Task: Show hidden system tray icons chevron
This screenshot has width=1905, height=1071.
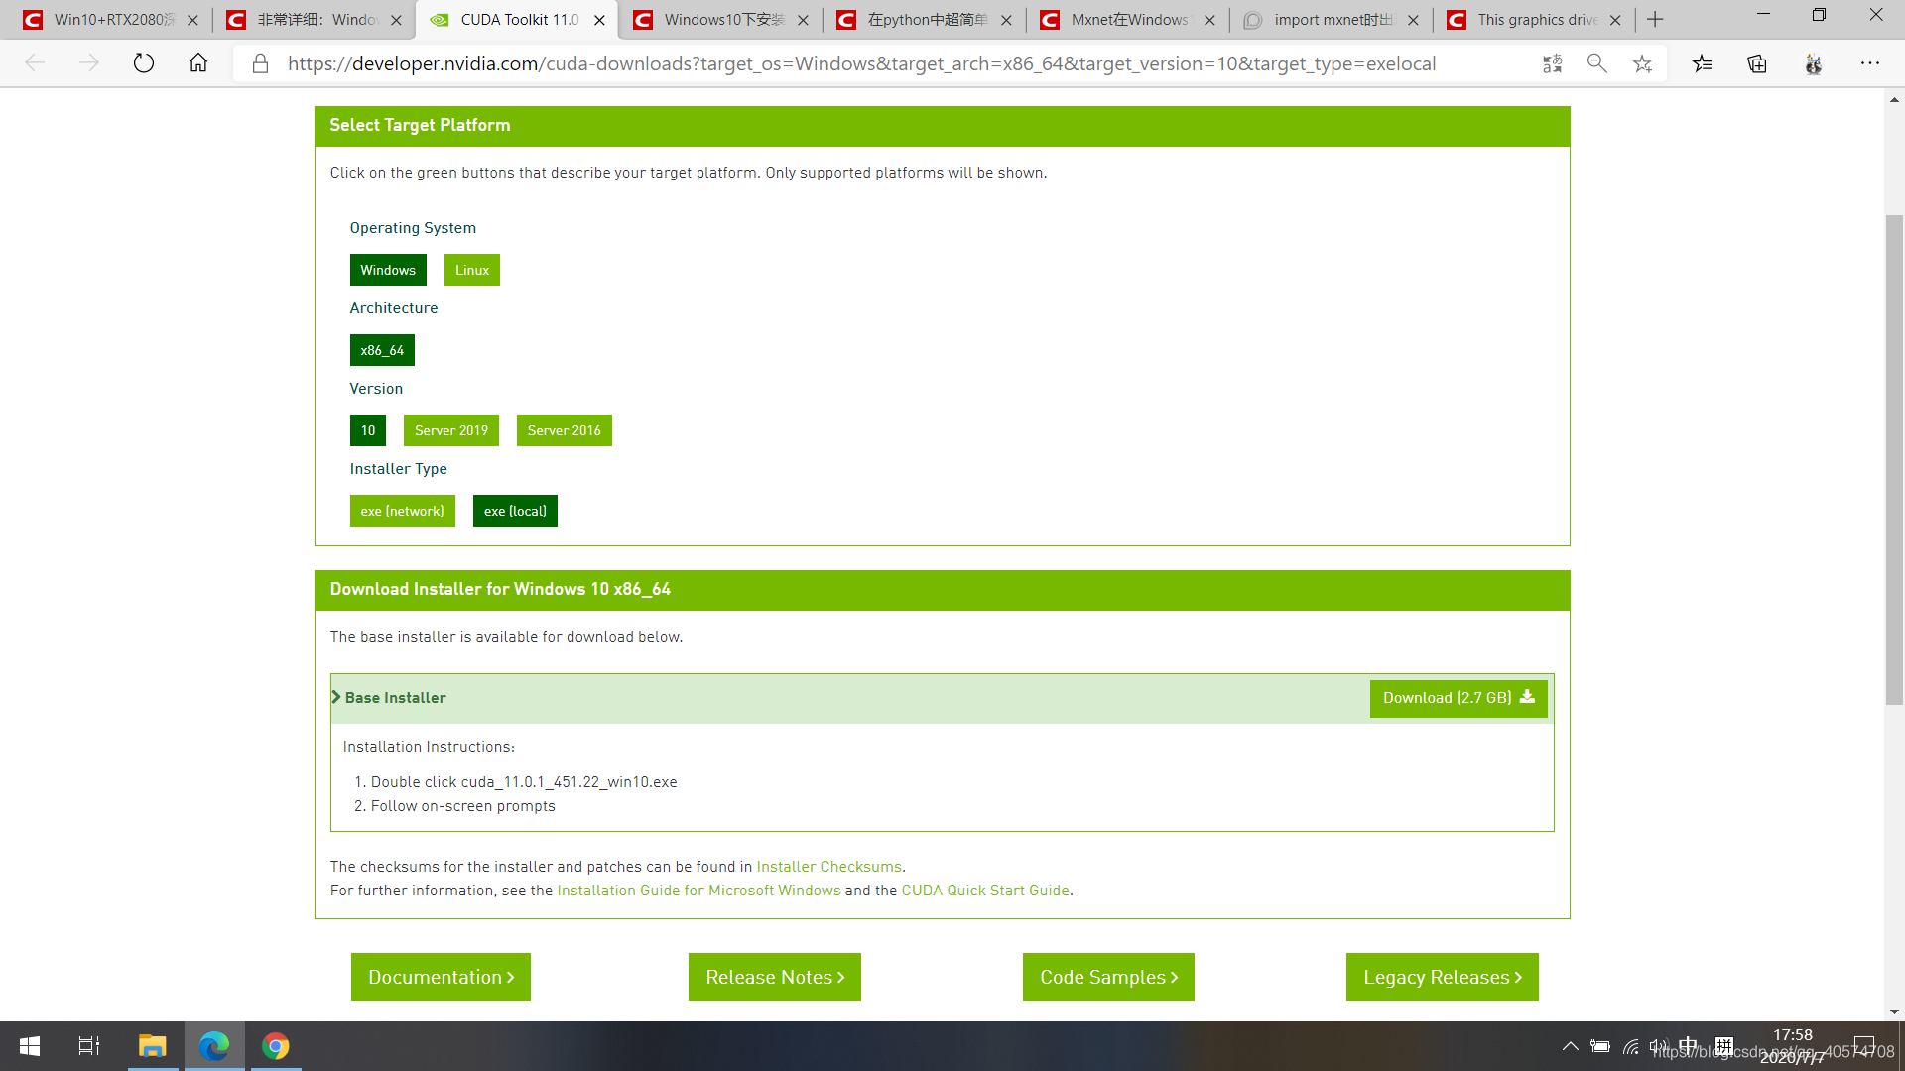Action: [1570, 1046]
